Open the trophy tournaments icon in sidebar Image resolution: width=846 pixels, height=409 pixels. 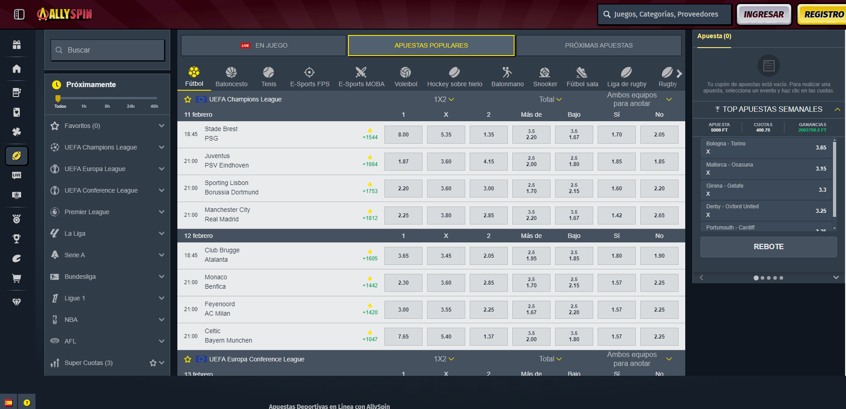click(17, 239)
